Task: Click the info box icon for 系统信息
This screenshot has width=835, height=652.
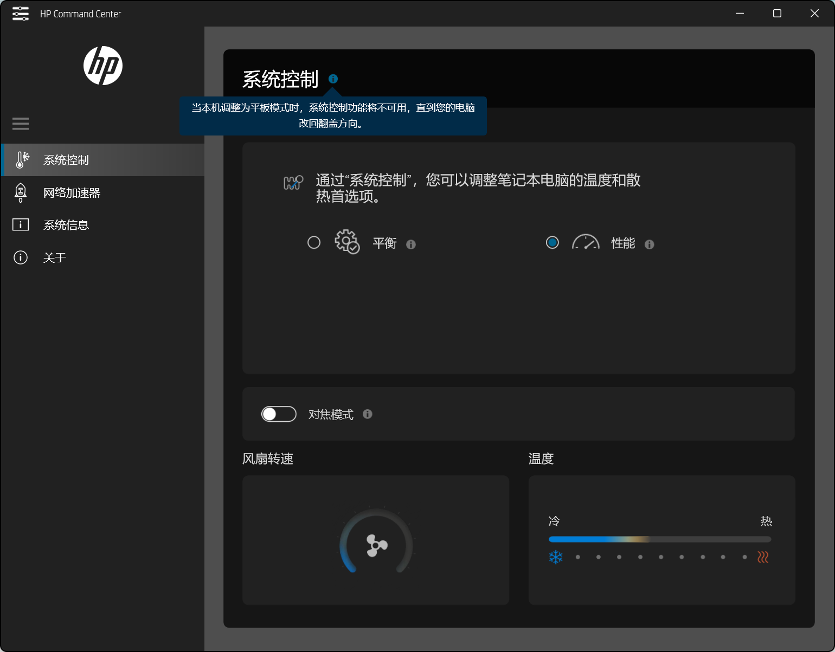Action: point(21,224)
